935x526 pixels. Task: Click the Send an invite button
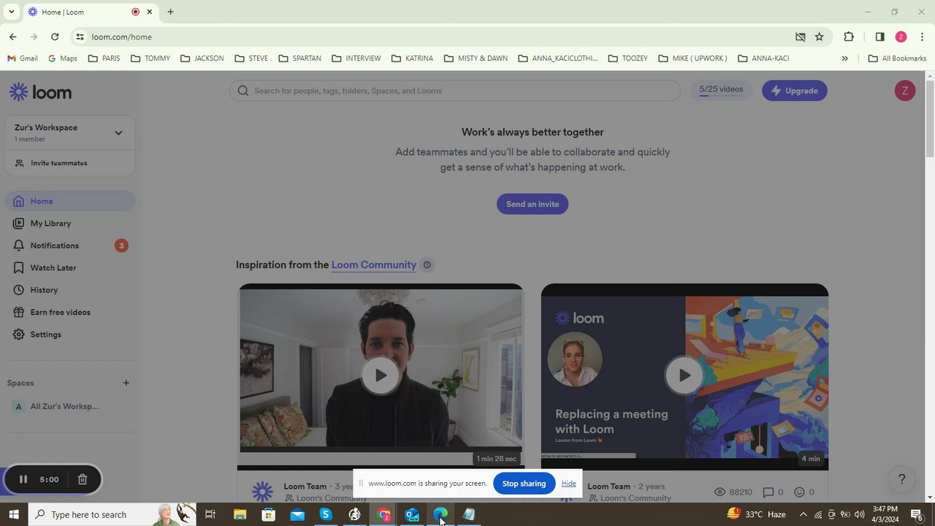[533, 204]
